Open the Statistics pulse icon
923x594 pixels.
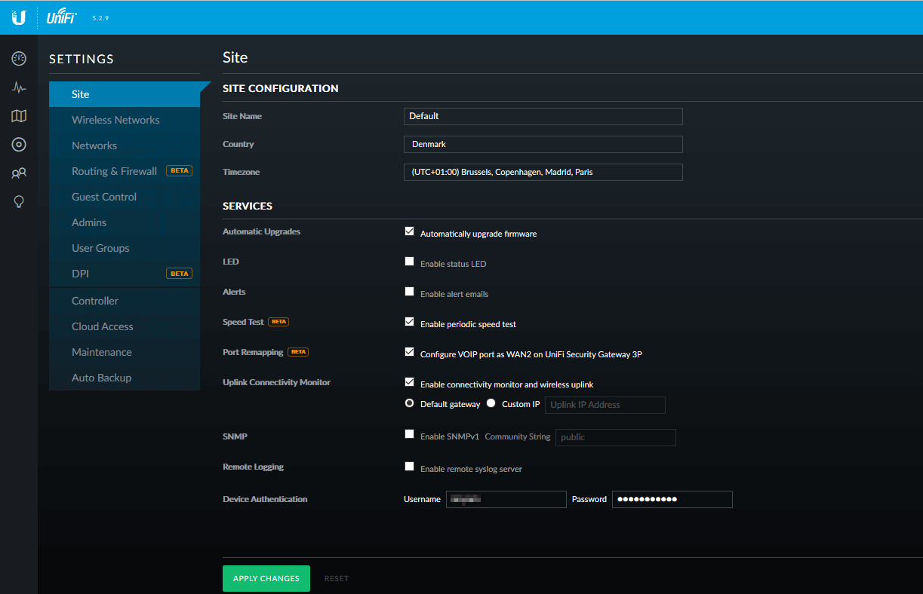[19, 87]
